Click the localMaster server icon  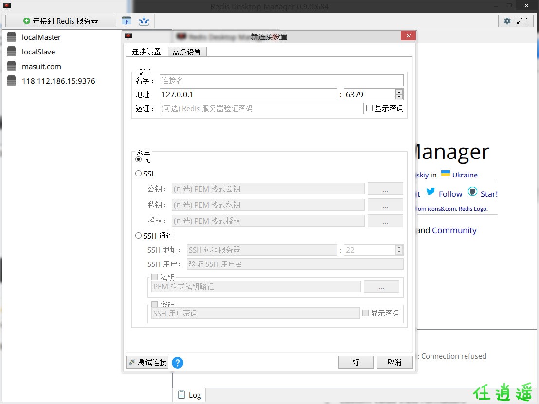[x=11, y=37]
